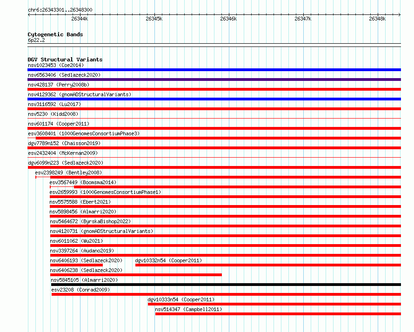414x332 pixels.
Task: Click the red bar under nsv428137
Action: (214, 89)
